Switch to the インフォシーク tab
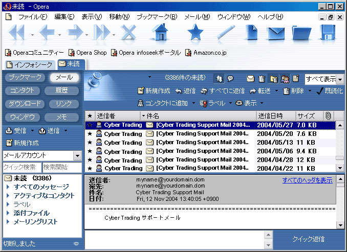The width and height of the screenshot is (347, 252). (30, 64)
